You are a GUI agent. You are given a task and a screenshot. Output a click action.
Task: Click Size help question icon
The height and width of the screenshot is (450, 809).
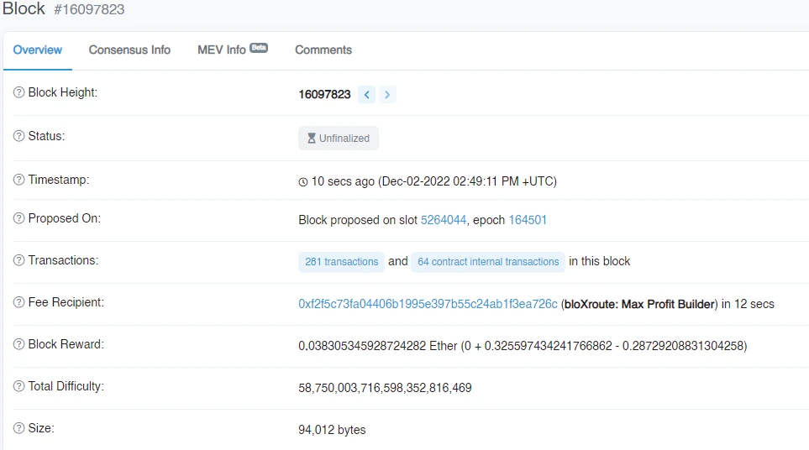click(x=18, y=428)
